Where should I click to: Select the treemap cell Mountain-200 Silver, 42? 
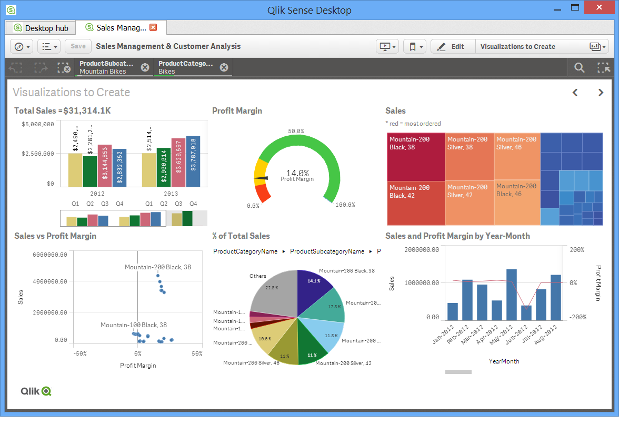(x=470, y=203)
